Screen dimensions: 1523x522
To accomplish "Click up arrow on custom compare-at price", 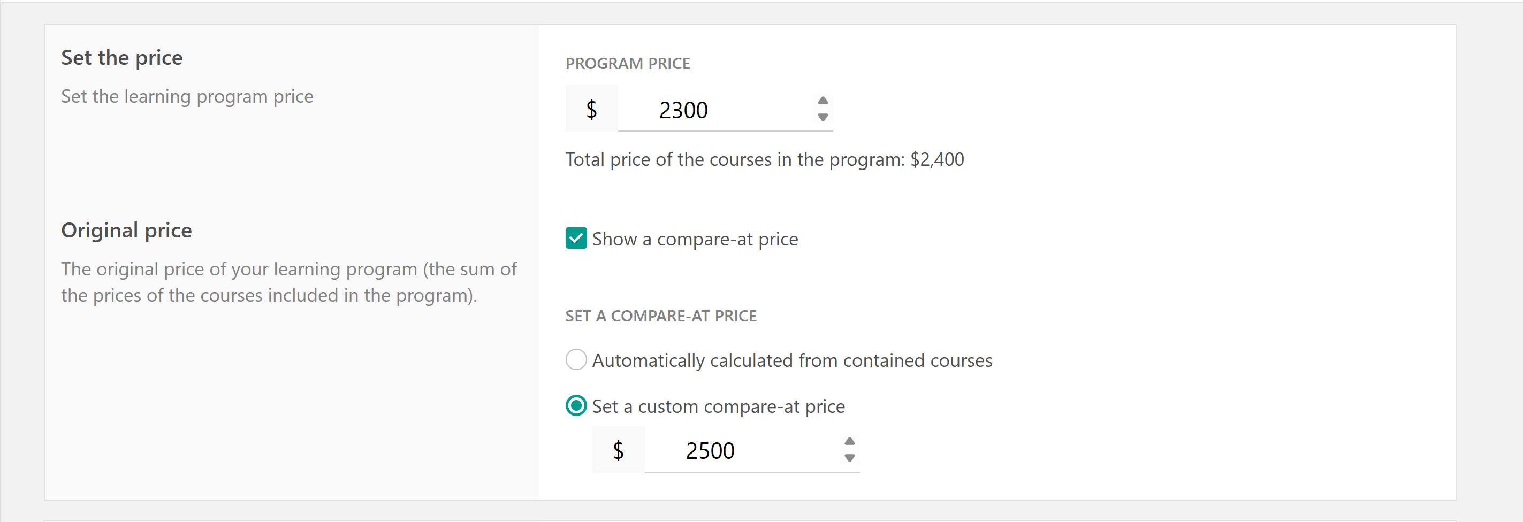I will (849, 442).
